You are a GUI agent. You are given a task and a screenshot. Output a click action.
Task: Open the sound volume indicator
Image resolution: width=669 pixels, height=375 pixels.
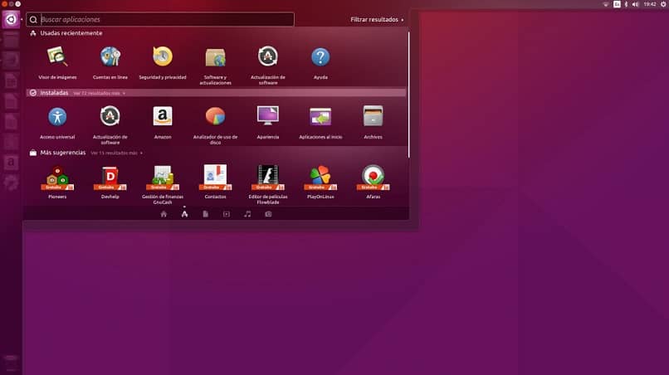click(636, 4)
